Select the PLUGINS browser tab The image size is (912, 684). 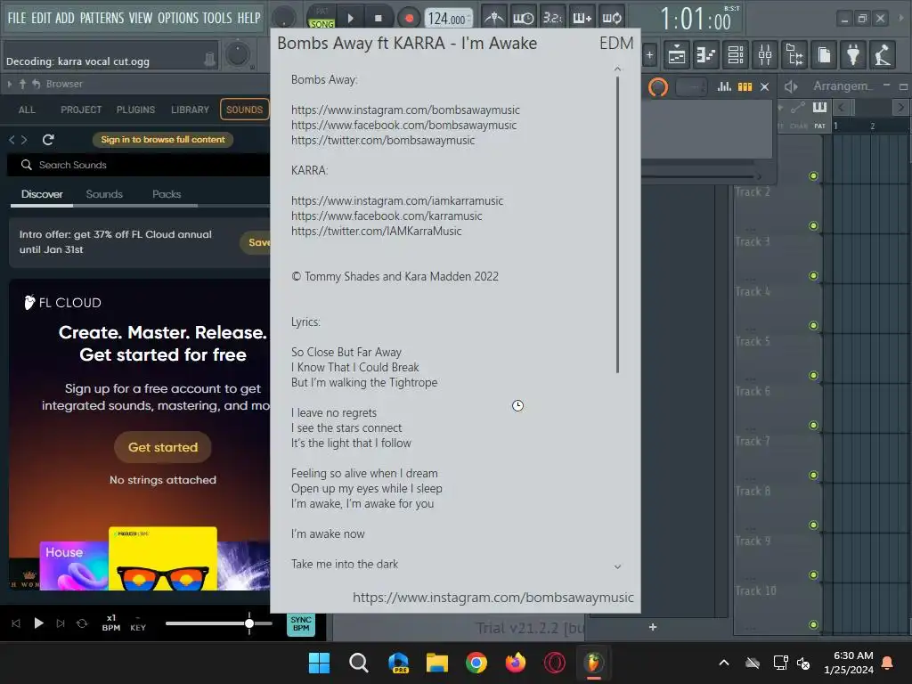135,110
